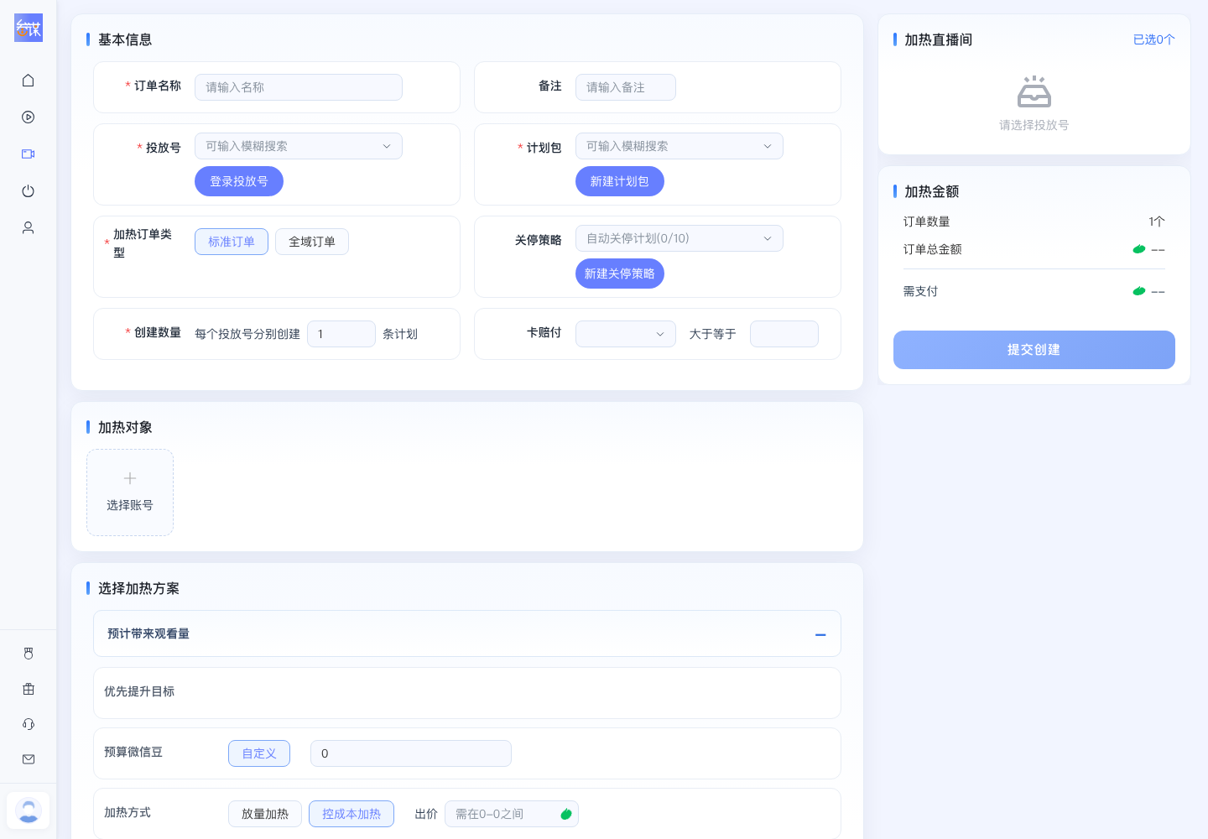
Task: Click the 基本信息 section title
Action: coord(125,39)
